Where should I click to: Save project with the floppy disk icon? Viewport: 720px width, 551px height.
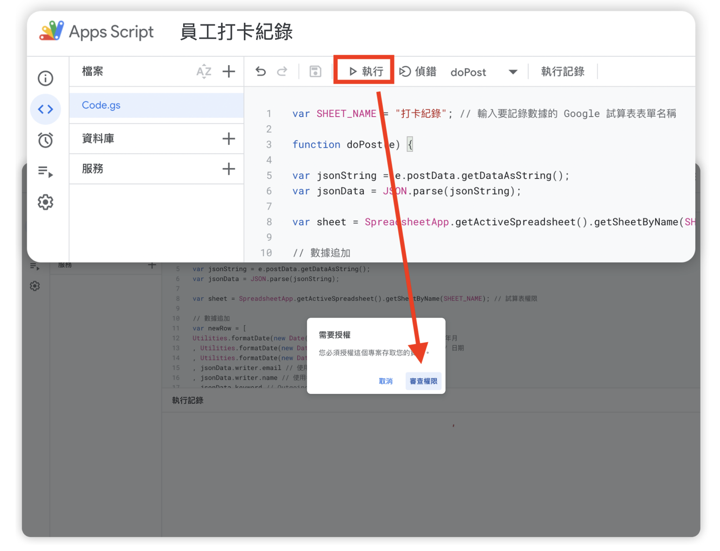315,72
